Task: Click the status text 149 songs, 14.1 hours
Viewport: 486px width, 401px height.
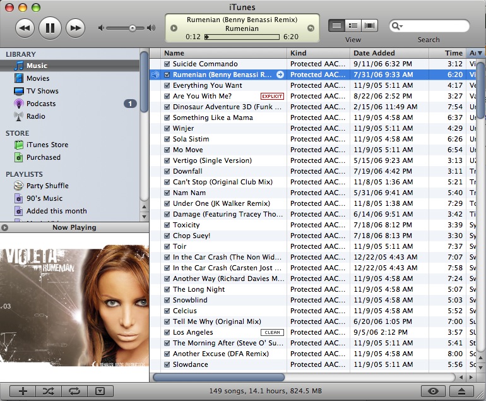Action: (265, 391)
